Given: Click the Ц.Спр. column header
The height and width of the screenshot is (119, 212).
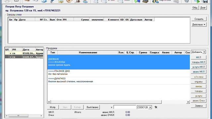Looking at the screenshot, I should 131,52.
